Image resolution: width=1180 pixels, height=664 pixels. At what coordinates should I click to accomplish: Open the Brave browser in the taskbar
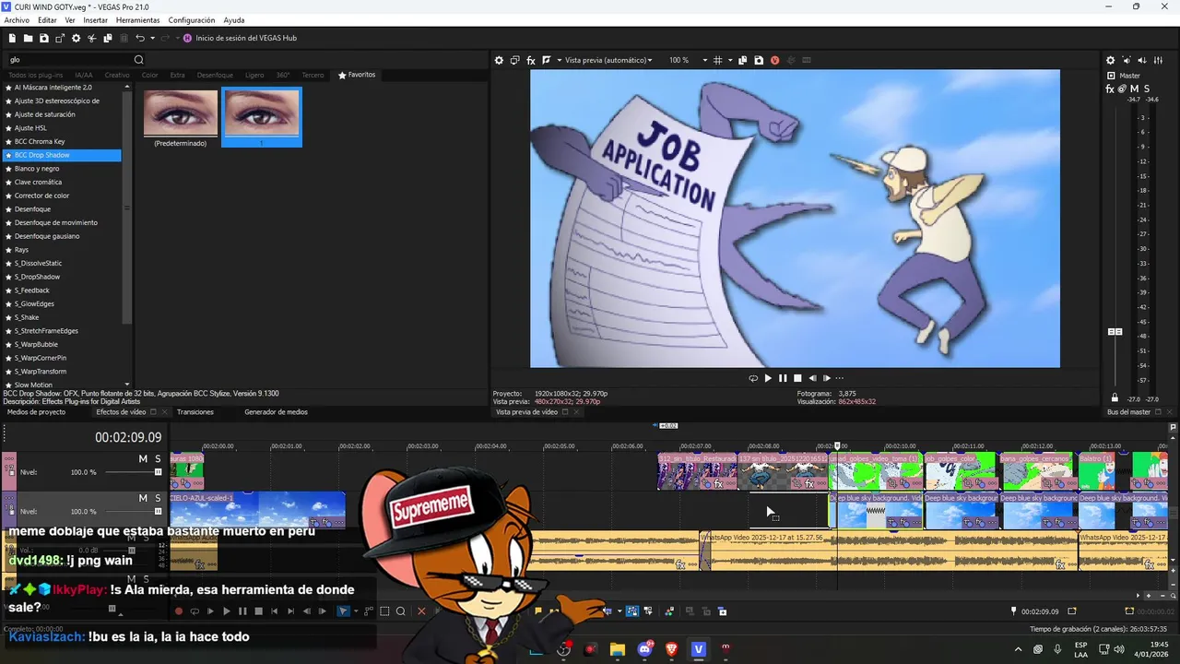pos(671,649)
